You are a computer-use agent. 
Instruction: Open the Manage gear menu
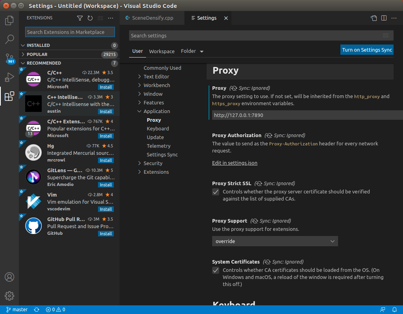click(x=9, y=296)
